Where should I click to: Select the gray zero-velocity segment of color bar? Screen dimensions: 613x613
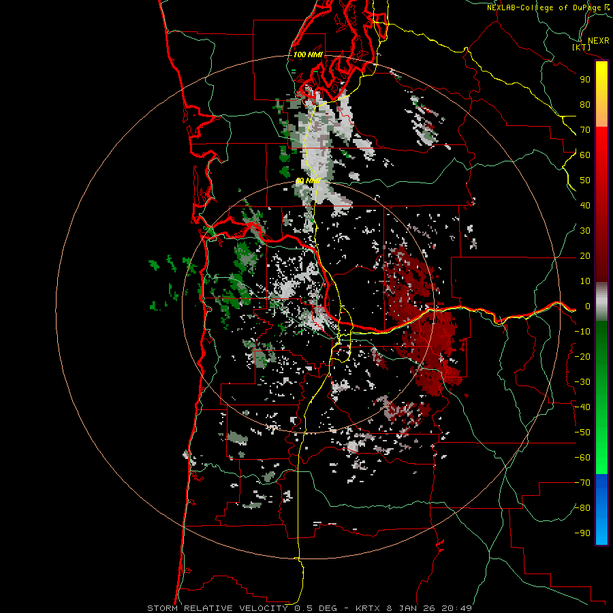tap(601, 302)
